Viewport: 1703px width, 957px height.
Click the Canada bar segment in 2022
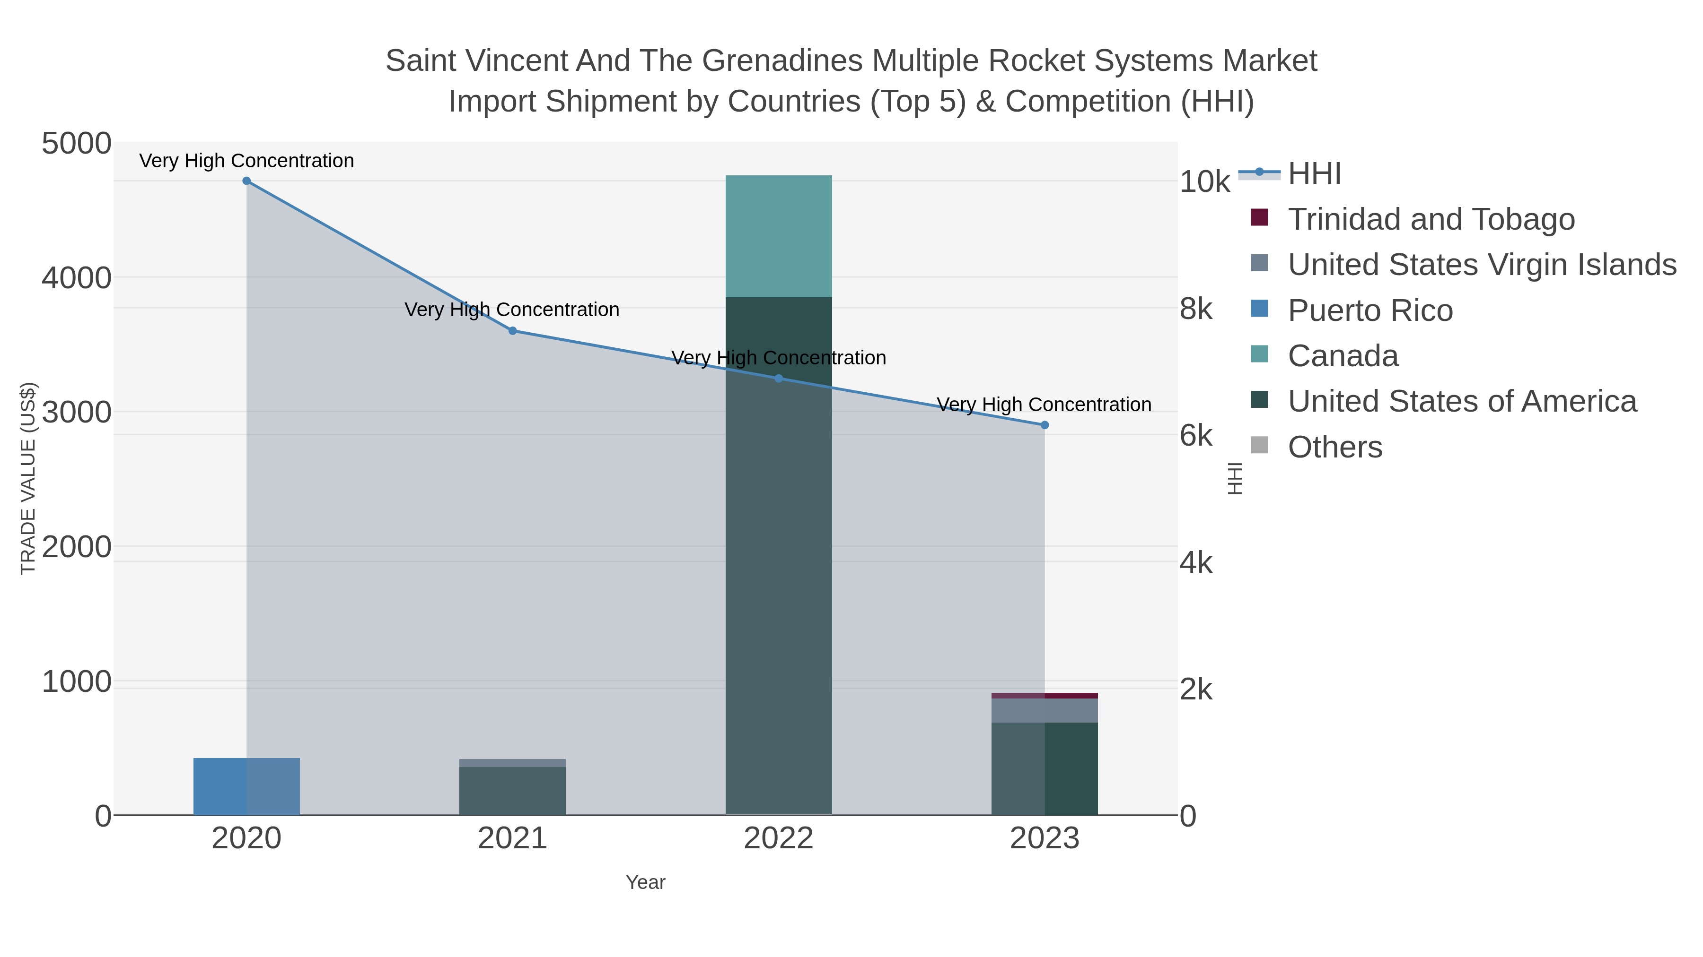coord(779,236)
